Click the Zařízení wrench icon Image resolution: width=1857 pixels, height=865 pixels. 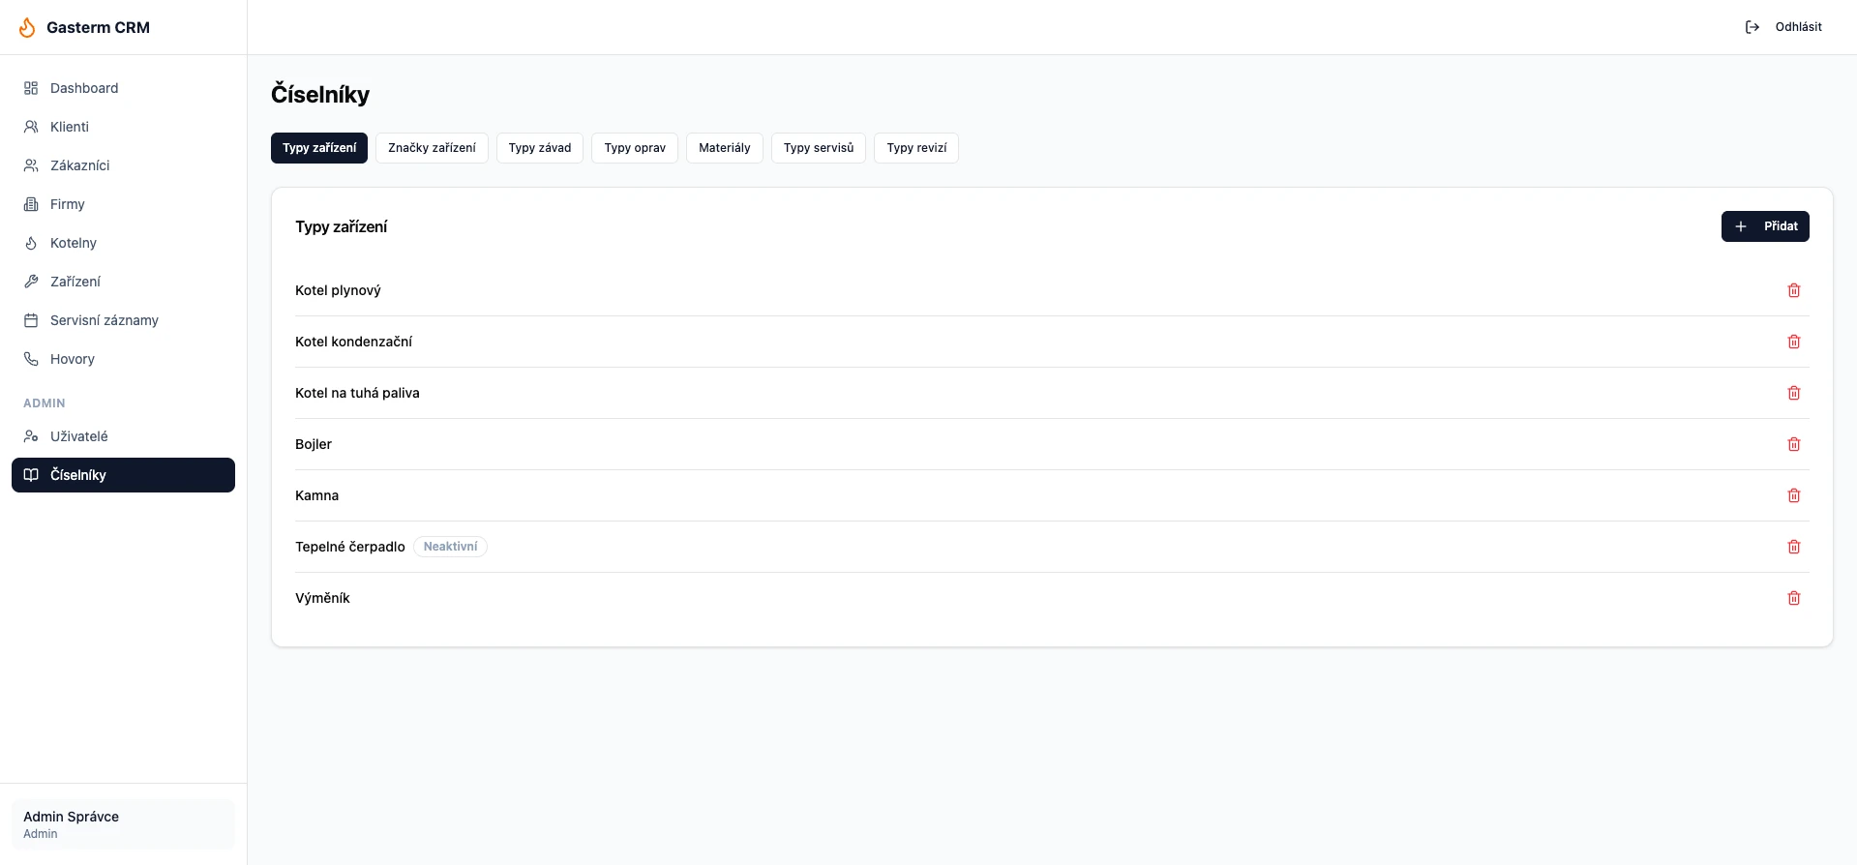[x=31, y=282]
